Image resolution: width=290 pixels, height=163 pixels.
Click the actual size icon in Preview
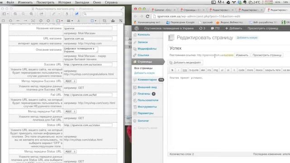(23, 14)
